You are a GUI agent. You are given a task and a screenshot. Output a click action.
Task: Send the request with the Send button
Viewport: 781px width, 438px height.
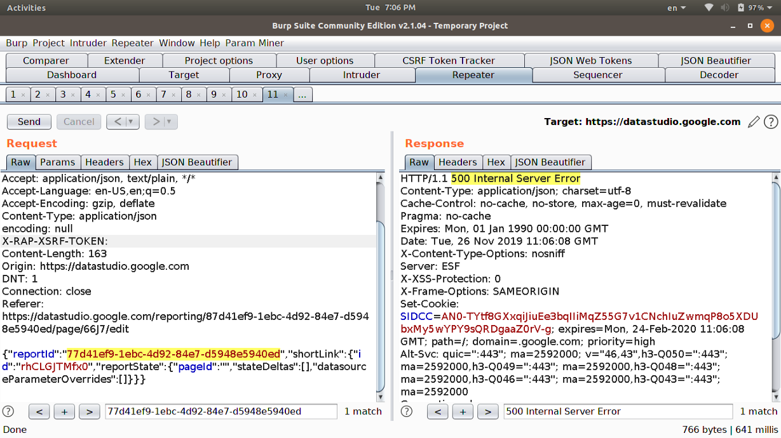coord(29,122)
